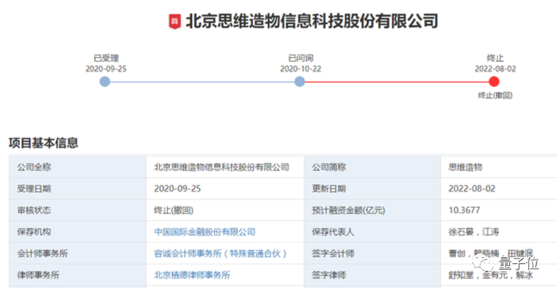Click the 2020-09-25 value in 受理日期 row

[177, 189]
